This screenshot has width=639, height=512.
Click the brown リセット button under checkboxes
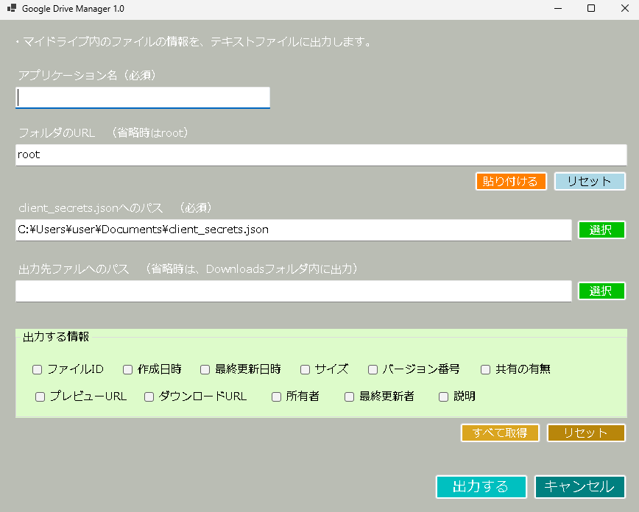[x=586, y=433]
